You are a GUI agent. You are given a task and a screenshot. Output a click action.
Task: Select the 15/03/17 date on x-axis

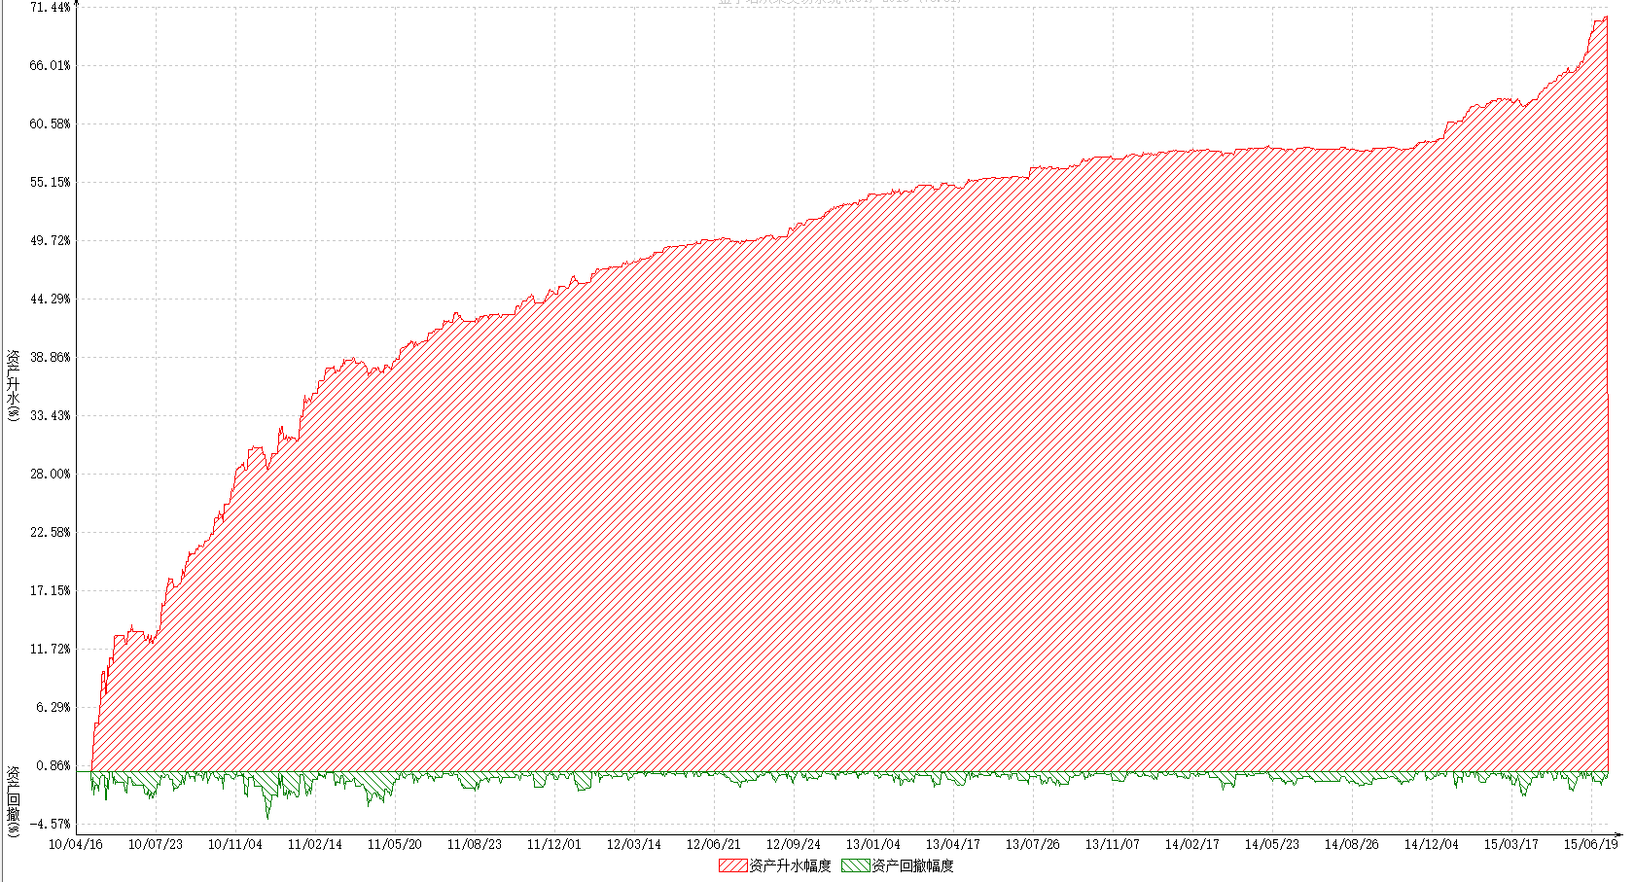coord(1511,844)
